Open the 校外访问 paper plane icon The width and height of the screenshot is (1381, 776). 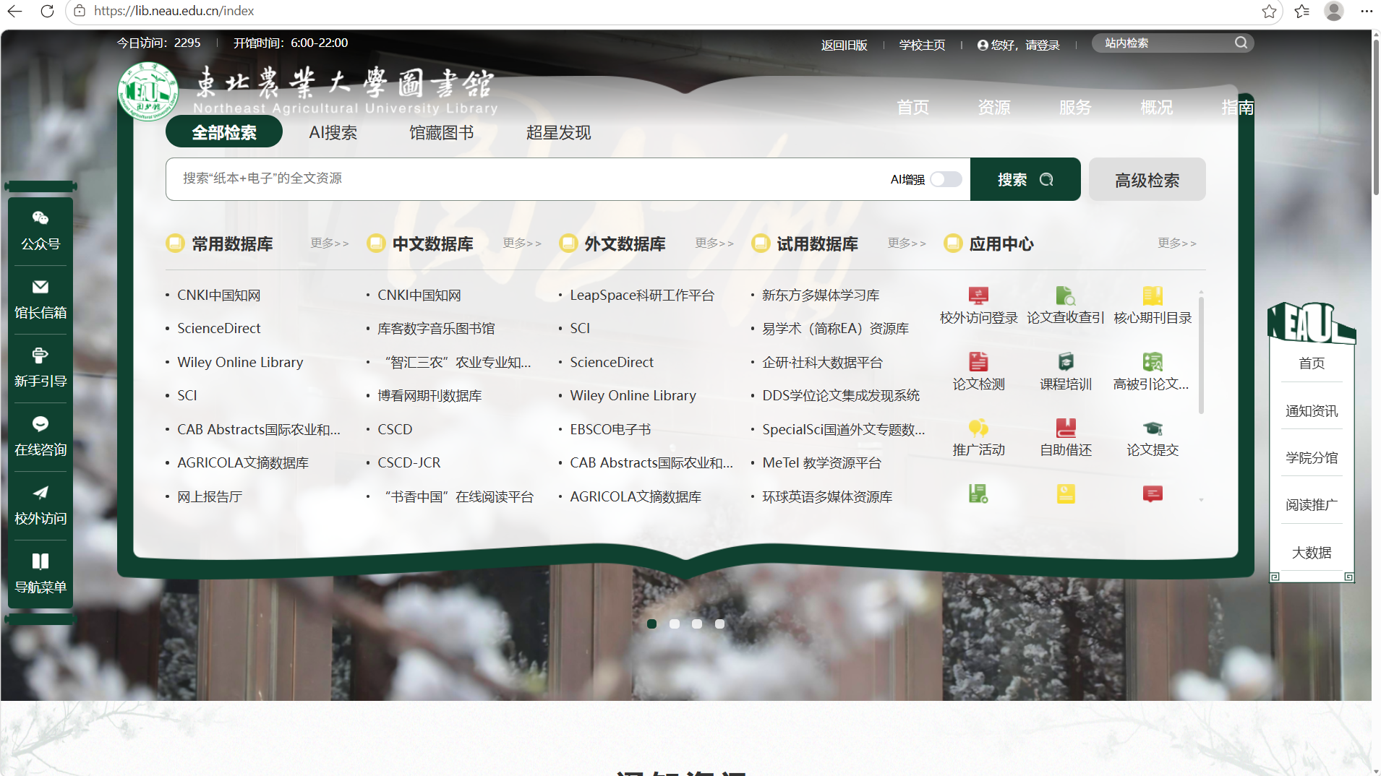[x=40, y=493]
